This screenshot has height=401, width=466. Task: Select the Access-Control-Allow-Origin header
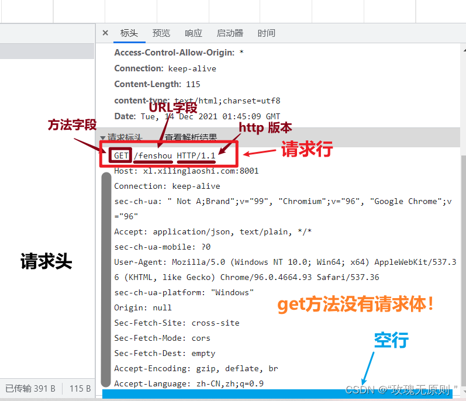click(x=179, y=53)
